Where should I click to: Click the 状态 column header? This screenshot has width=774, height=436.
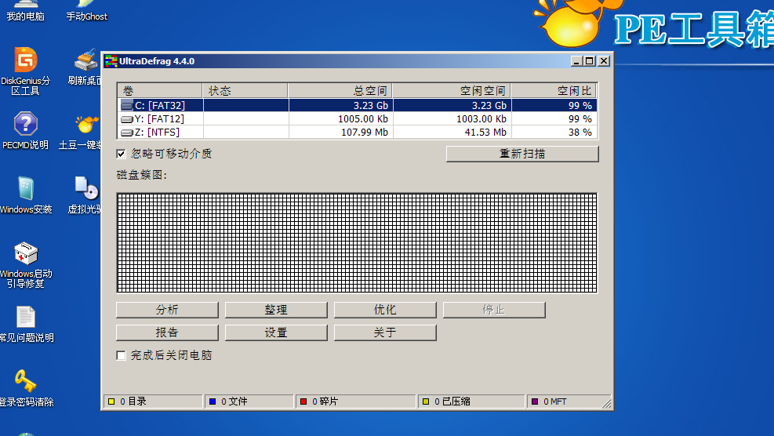[245, 91]
